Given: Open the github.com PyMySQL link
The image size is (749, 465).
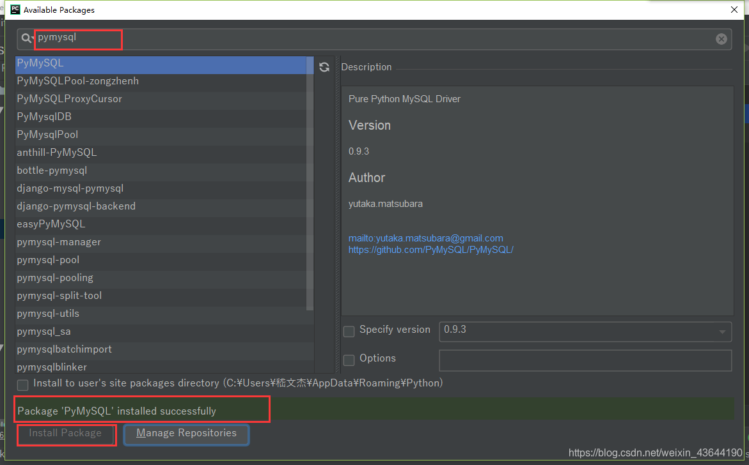Looking at the screenshot, I should pyautogui.click(x=431, y=250).
